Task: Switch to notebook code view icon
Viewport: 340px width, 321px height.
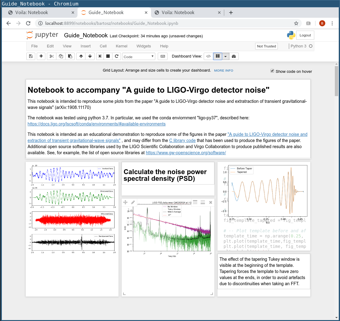Action: [208, 56]
